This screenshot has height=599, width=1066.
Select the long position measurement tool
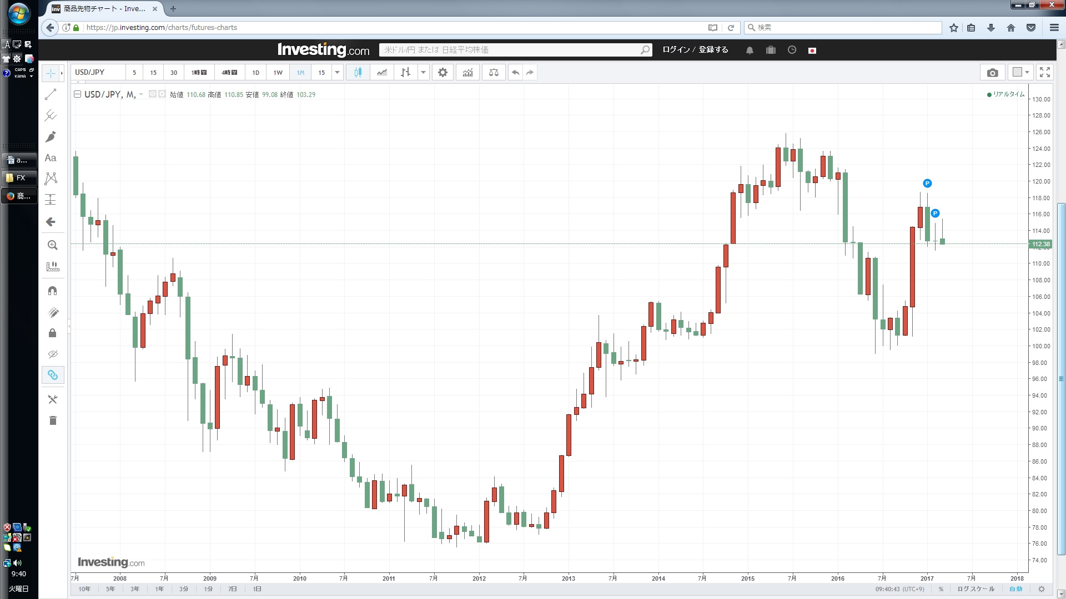[51, 199]
